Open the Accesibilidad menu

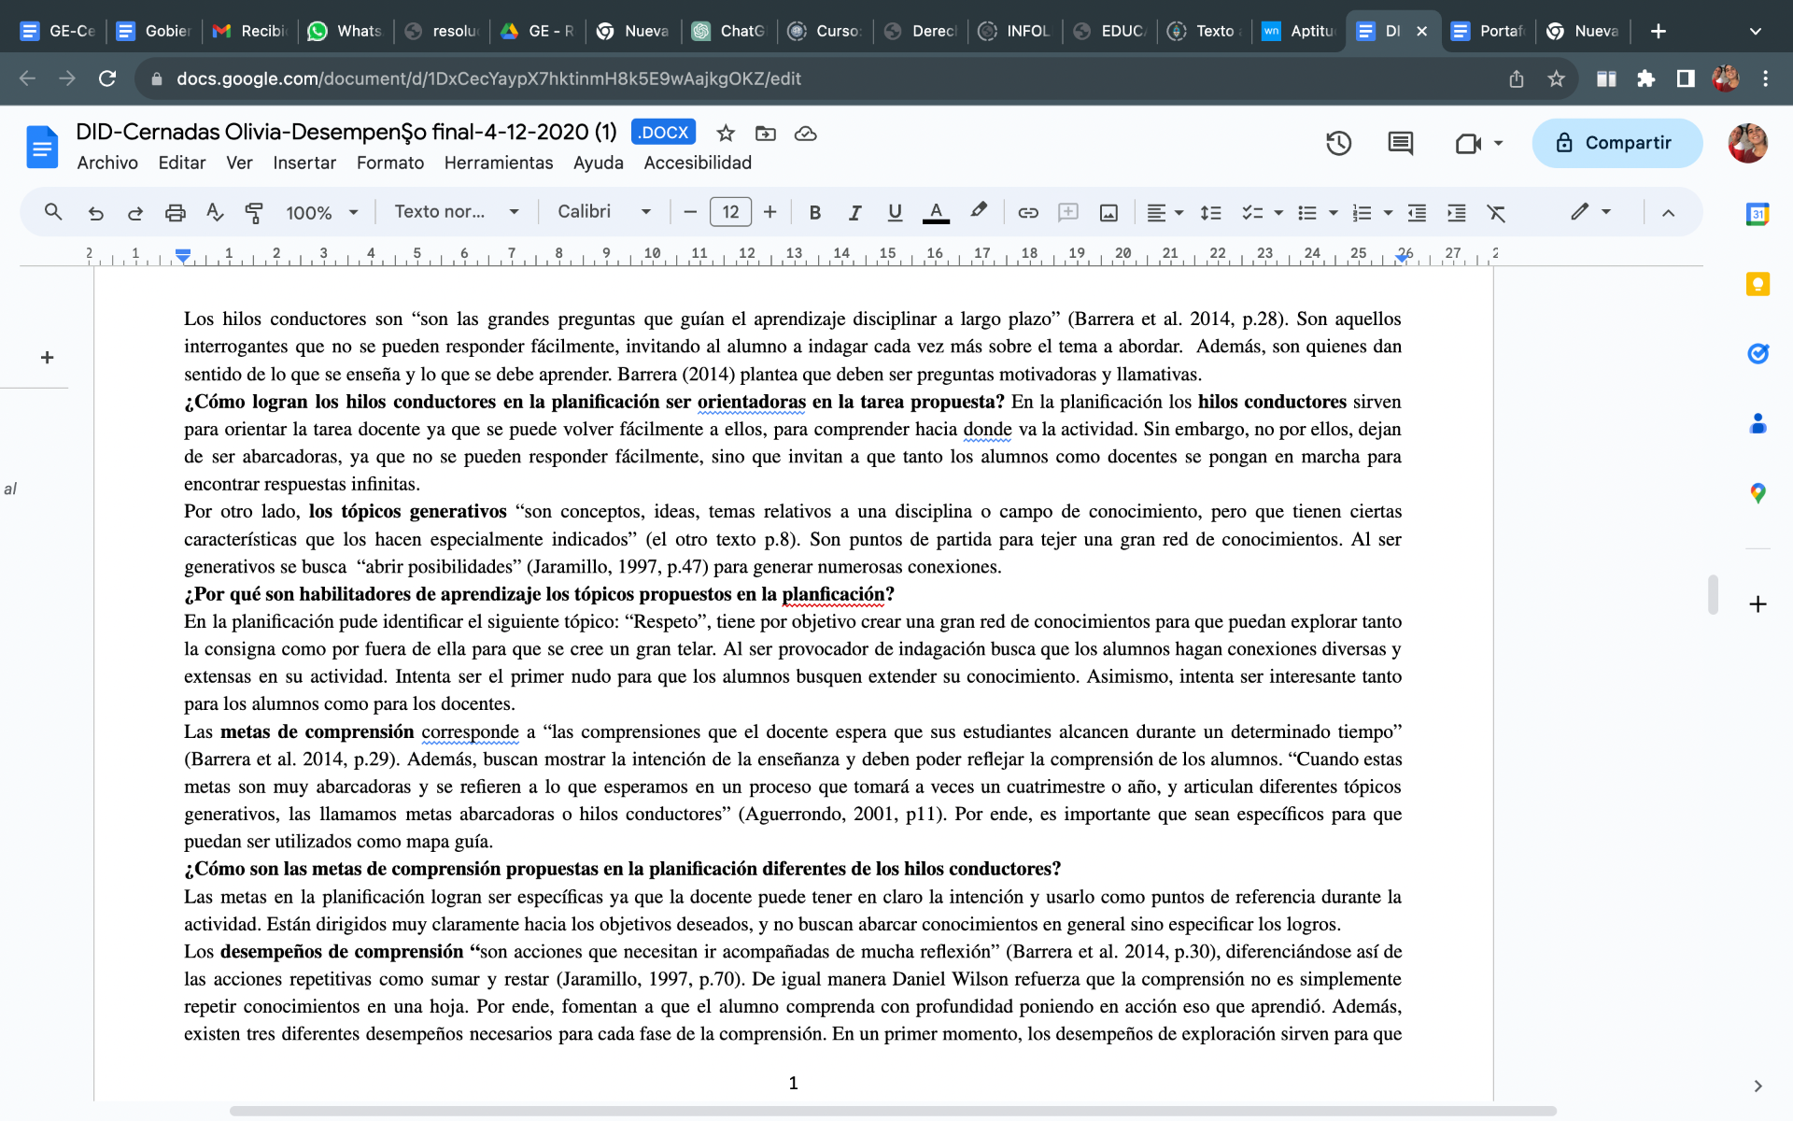coord(698,163)
